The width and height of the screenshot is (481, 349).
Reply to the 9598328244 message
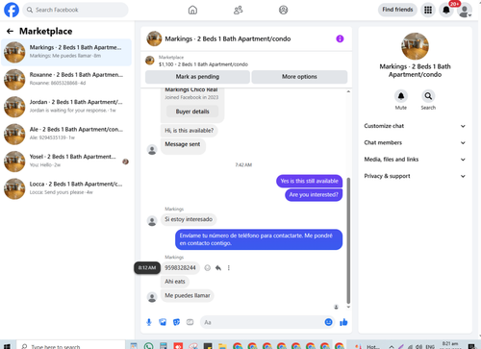coord(218,268)
